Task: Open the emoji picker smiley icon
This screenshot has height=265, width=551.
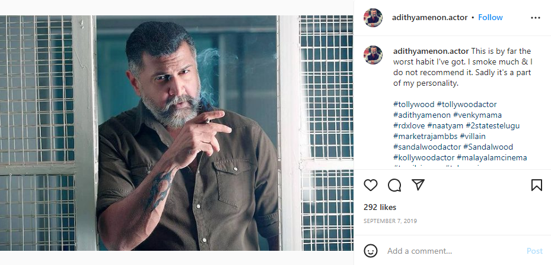Action: [371, 251]
